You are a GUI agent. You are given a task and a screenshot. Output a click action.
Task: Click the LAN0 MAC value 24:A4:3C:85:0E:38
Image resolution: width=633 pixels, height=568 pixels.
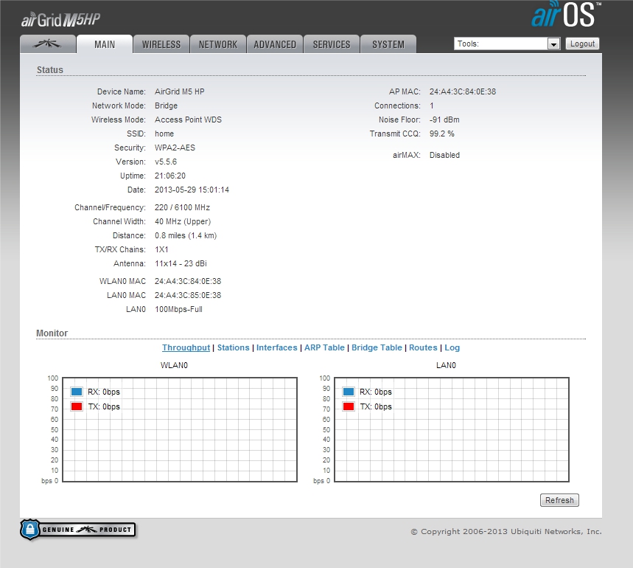(188, 295)
